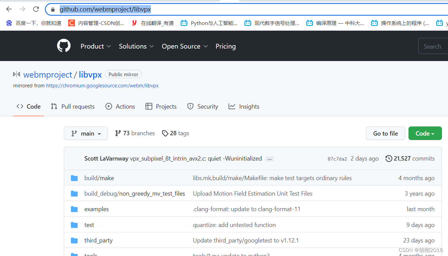448x256 pixels.
Task: Click the test folder icon
Action: (74, 225)
